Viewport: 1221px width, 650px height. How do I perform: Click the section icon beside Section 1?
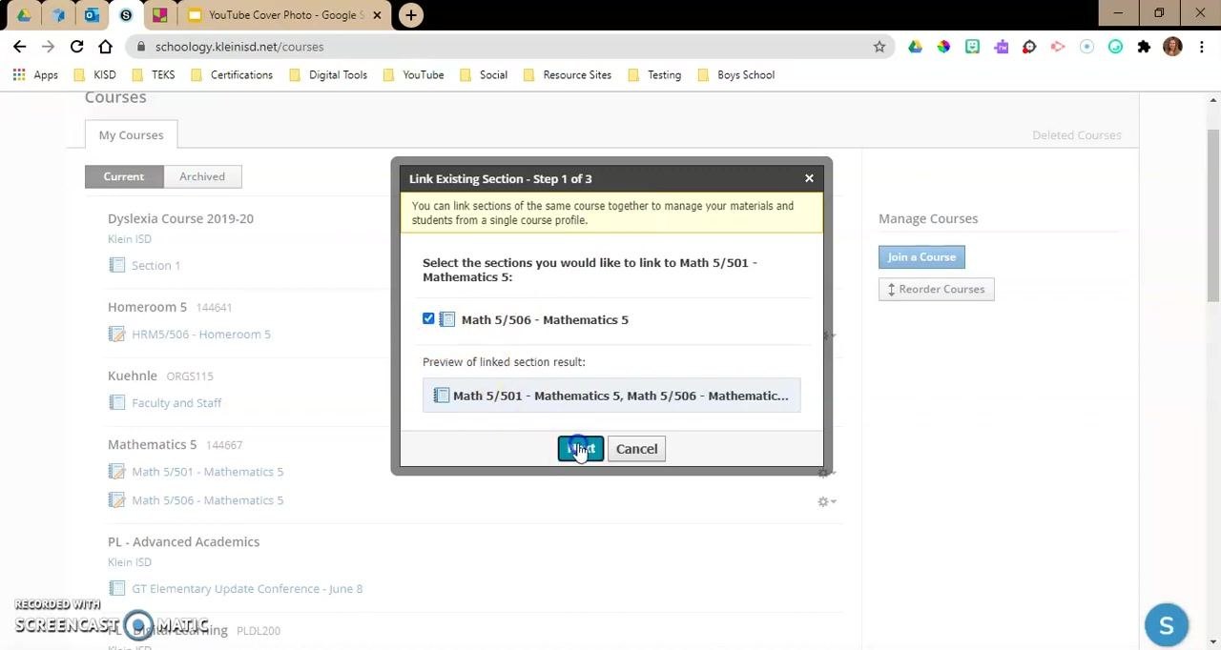point(116,266)
